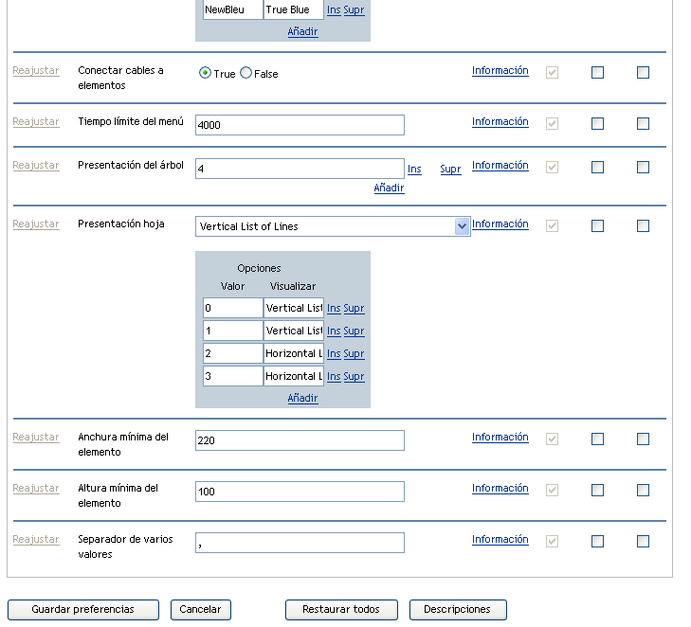
Task: Open Información for Conectar cables a elementos
Action: 500,70
